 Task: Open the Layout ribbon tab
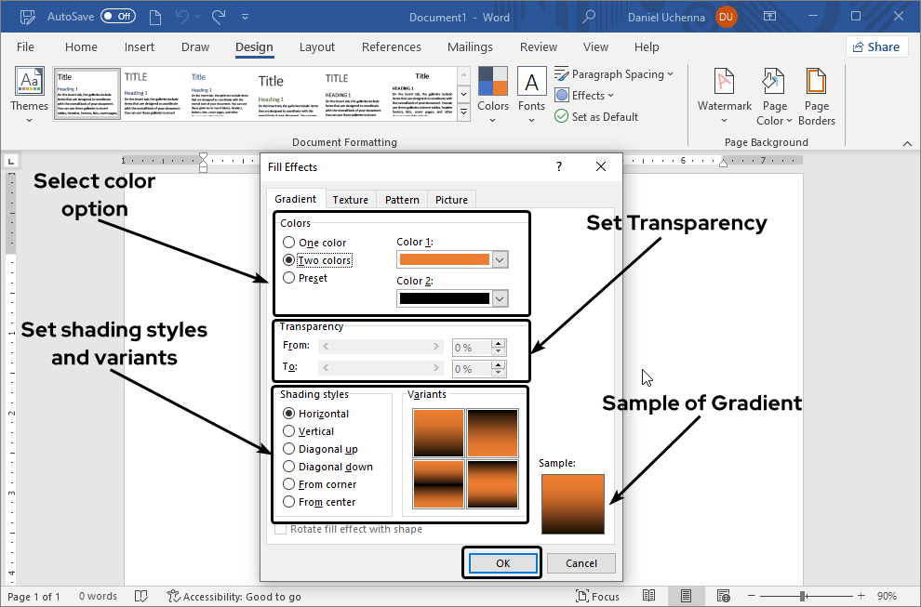[317, 47]
